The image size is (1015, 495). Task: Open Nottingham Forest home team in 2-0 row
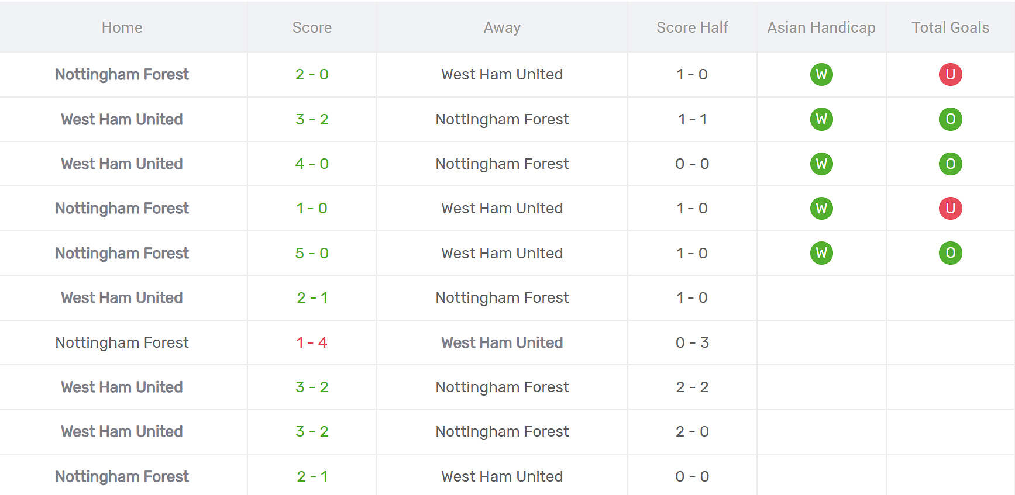[x=122, y=74]
